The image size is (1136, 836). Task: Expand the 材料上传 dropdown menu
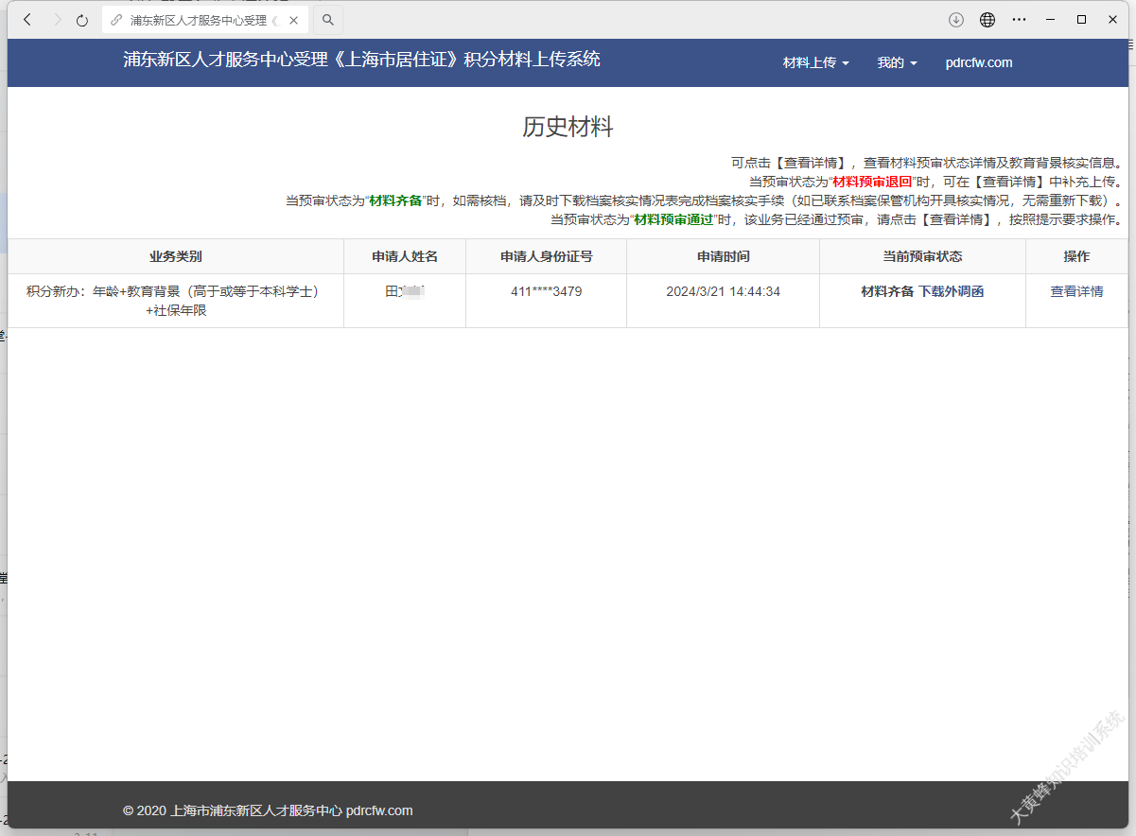tap(815, 62)
